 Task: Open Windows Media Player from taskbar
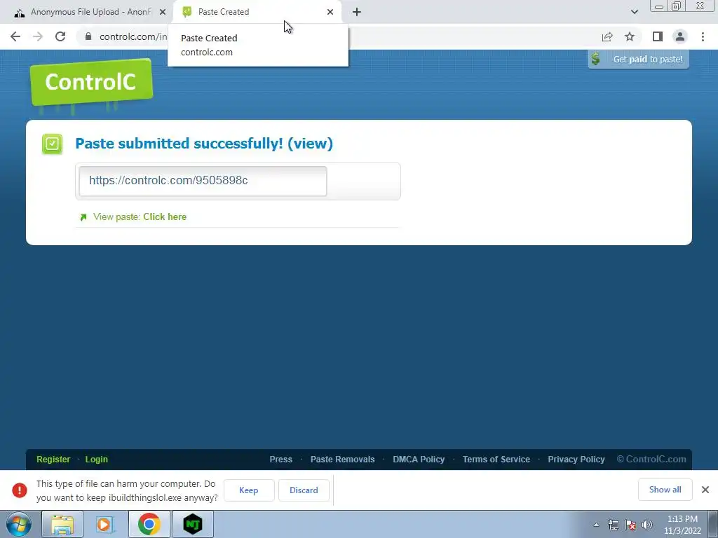pos(105,524)
